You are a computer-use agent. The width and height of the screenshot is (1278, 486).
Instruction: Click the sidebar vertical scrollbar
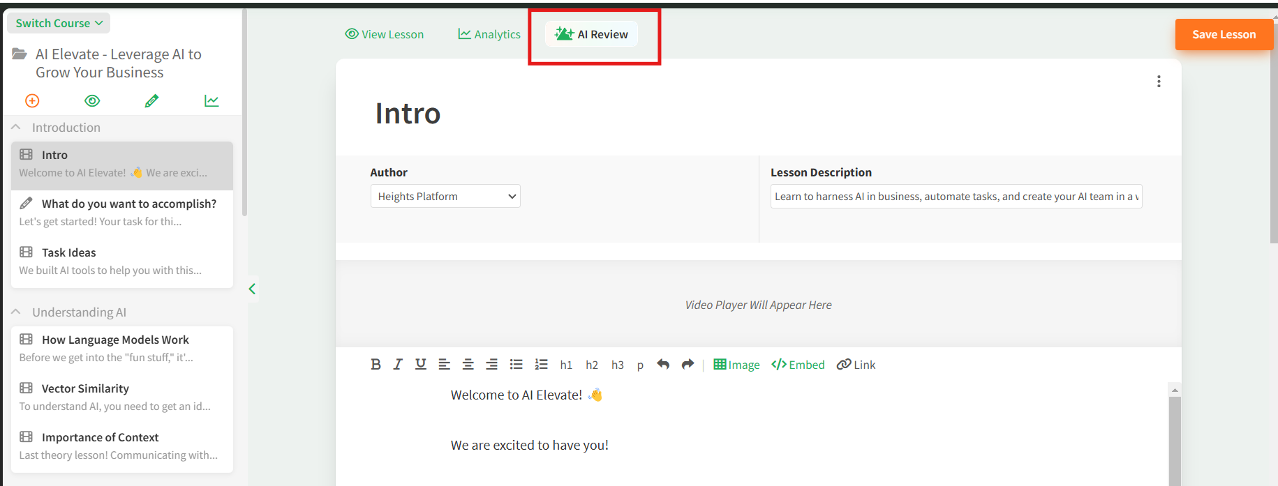pos(244,112)
